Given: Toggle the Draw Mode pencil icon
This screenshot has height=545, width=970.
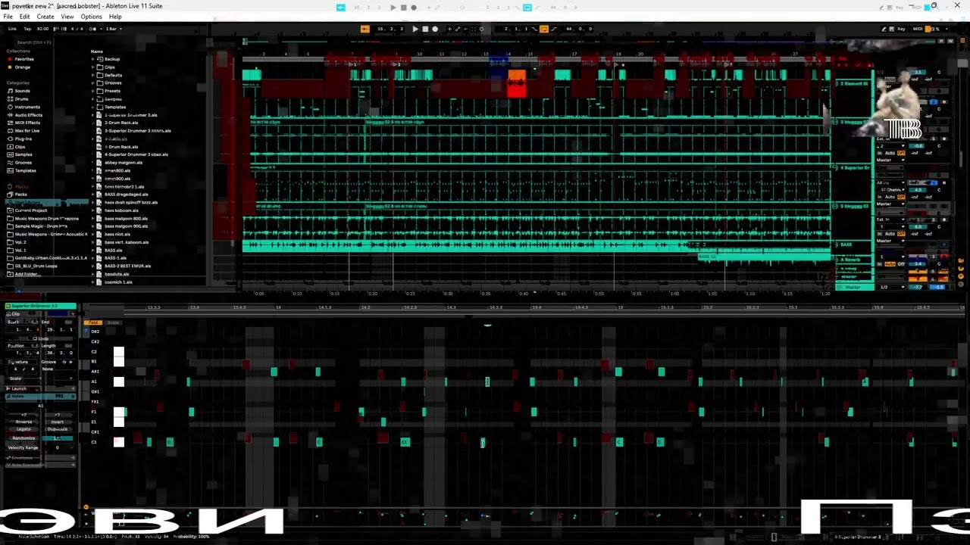Looking at the screenshot, I should coord(884,29).
